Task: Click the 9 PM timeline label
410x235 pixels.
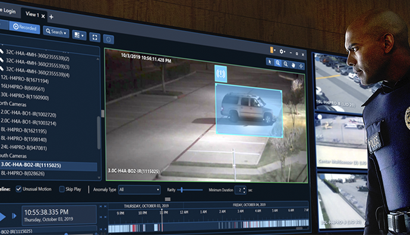Action: click(120, 213)
